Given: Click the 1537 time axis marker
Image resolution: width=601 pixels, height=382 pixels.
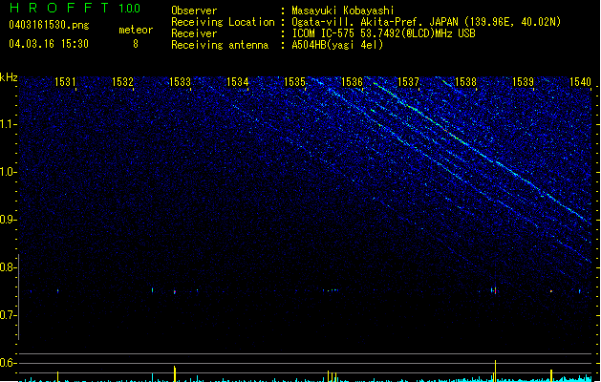Looking at the screenshot, I should 409,82.
